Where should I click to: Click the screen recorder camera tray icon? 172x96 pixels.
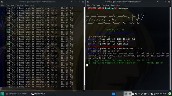pyautogui.click(x=145, y=94)
